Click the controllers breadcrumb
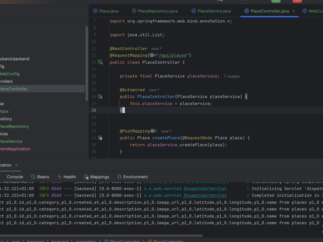The image size is (323, 242). 86,241
